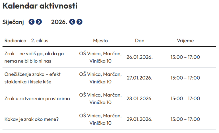The width and height of the screenshot is (219, 133).
Task: Click the date 27.01.2026.
Action: (x=140, y=78)
